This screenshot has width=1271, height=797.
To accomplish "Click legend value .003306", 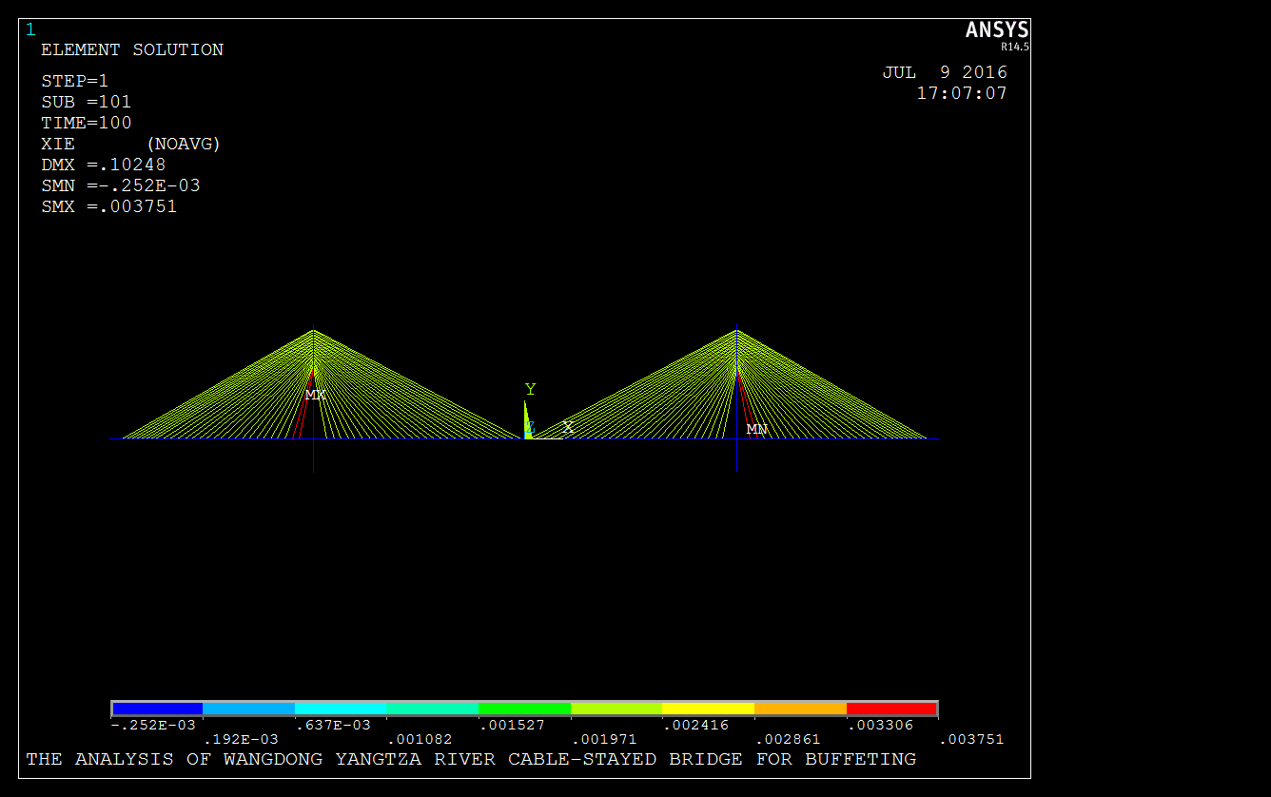I will [x=880, y=725].
